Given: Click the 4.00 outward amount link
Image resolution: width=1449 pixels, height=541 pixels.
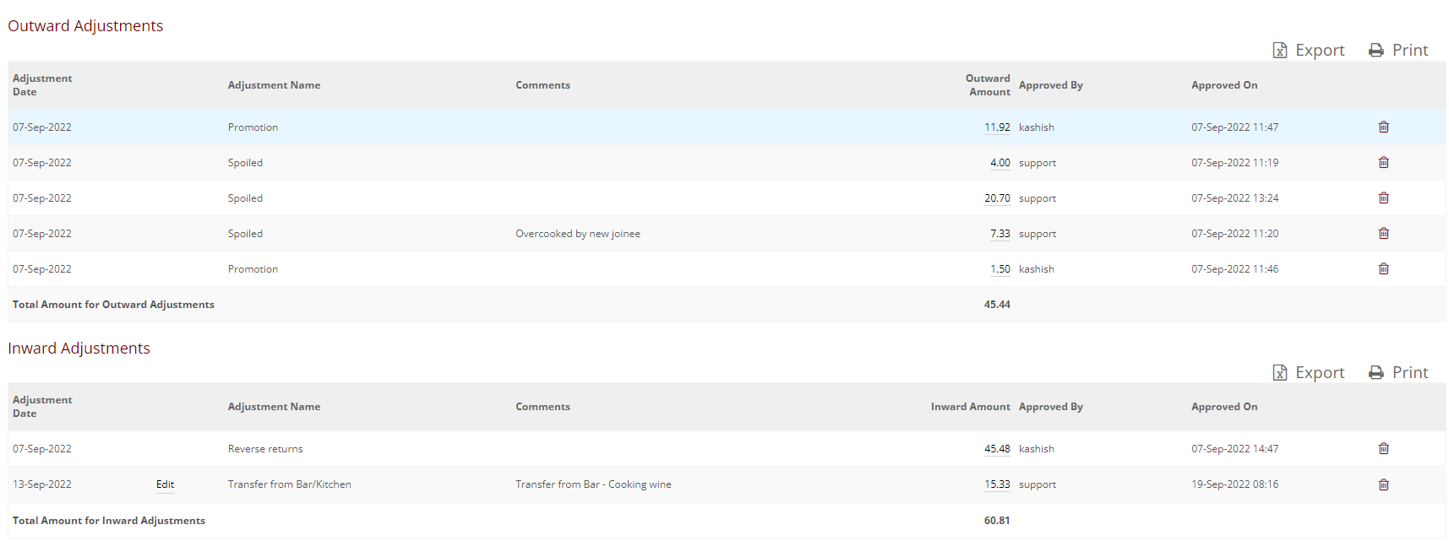Looking at the screenshot, I should click(1000, 163).
